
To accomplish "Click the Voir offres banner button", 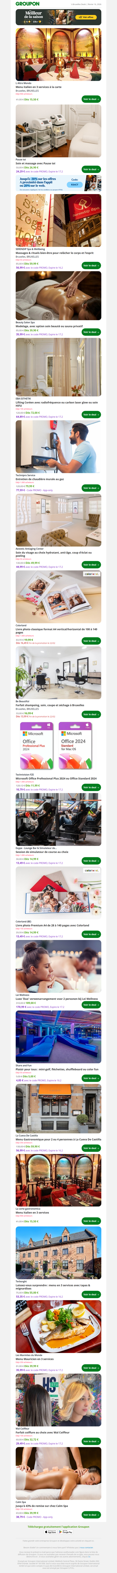I will (86, 17).
